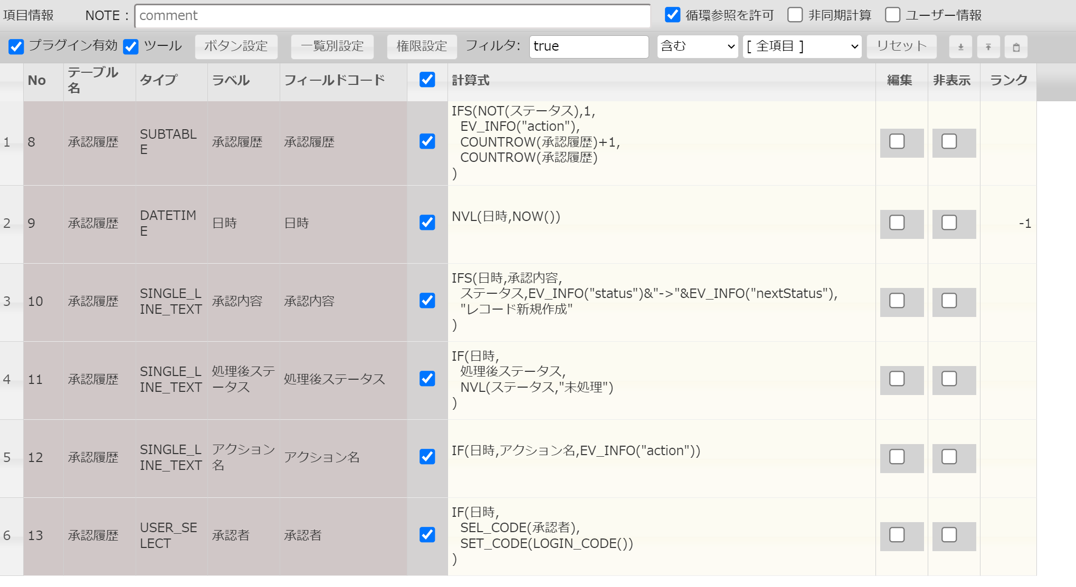
Task: Open 一覧別設定 settings
Action: (332, 46)
